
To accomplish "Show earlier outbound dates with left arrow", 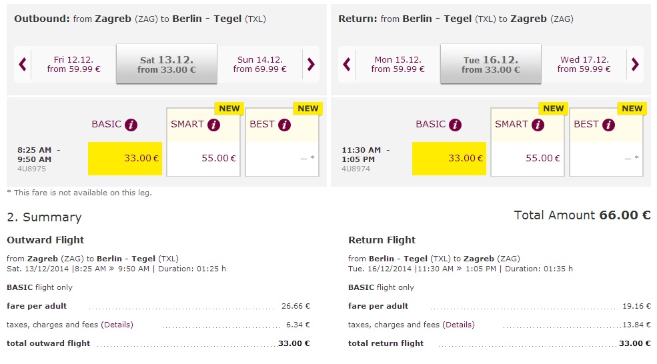I will coord(23,64).
